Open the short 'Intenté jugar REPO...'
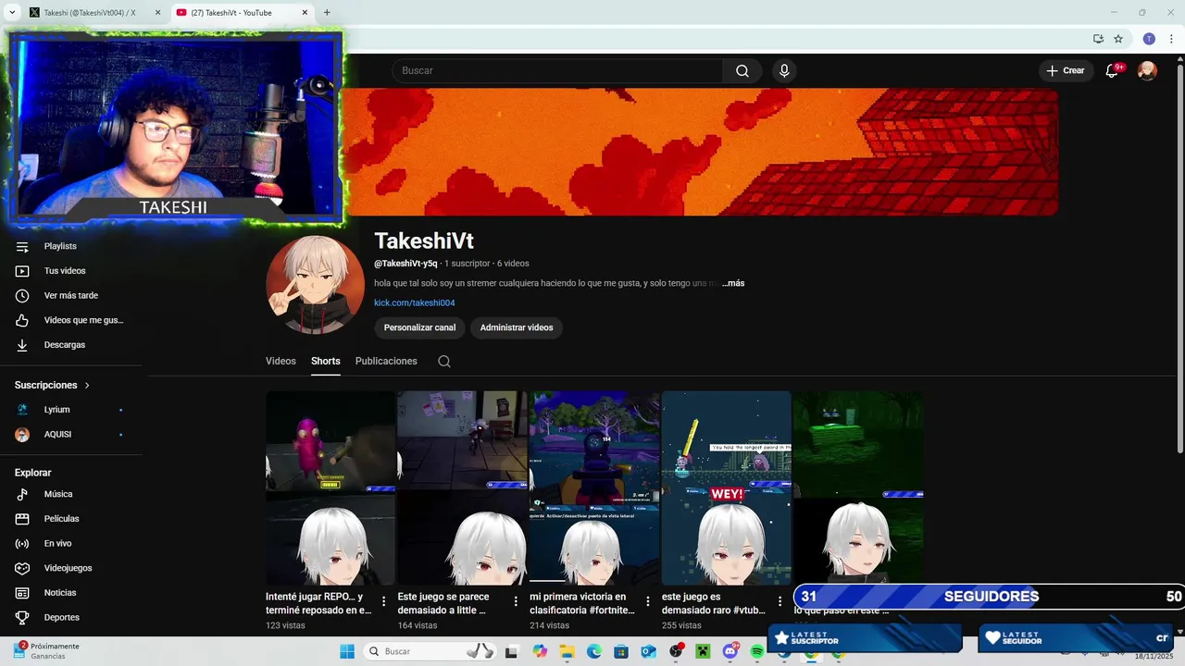Image resolution: width=1185 pixels, height=666 pixels. 331,488
